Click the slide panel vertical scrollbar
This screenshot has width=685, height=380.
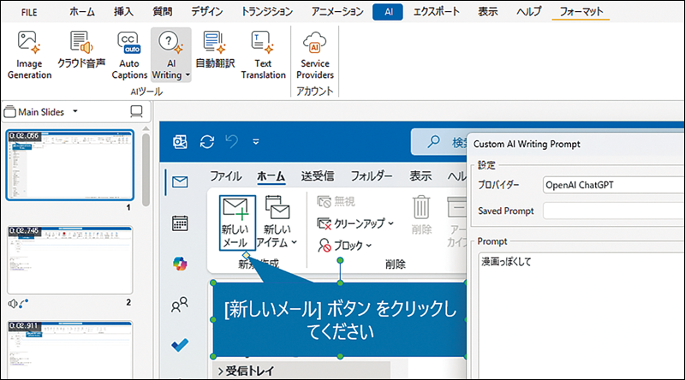pyautogui.click(x=146, y=171)
